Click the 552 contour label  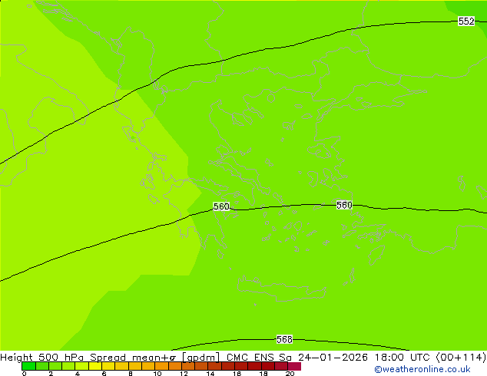click(466, 21)
